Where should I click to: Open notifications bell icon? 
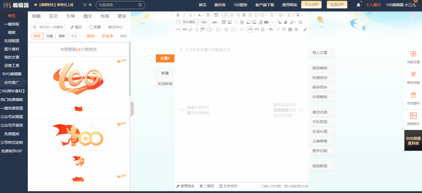358,5
